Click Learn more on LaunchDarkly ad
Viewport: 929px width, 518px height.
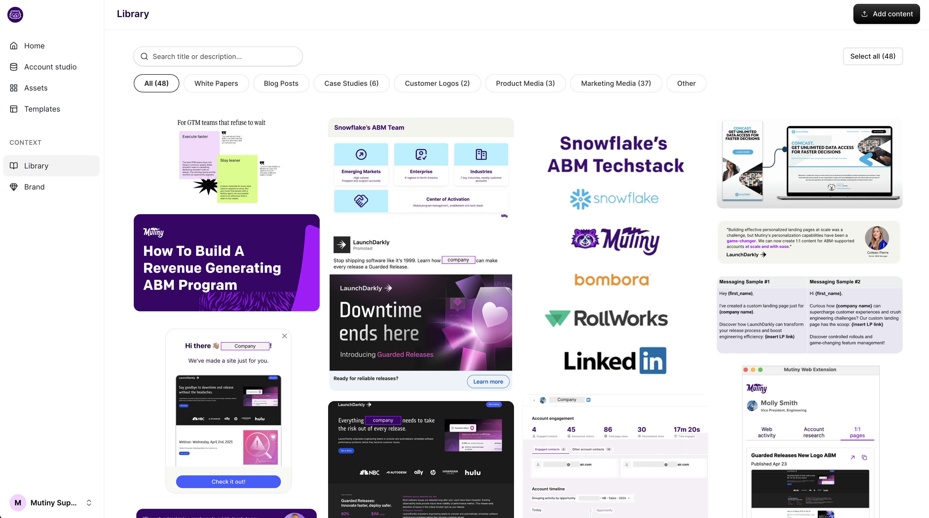pos(488,381)
